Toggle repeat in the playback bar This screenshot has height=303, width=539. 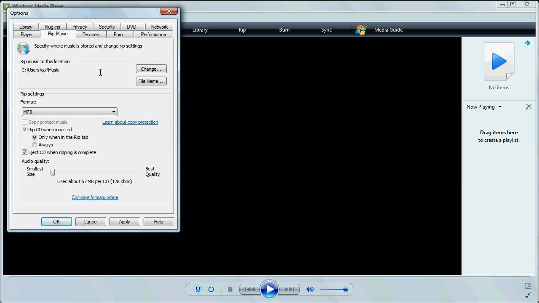point(211,289)
